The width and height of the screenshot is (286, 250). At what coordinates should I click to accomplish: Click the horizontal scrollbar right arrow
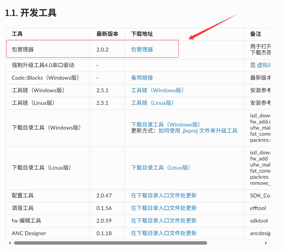[266, 243]
